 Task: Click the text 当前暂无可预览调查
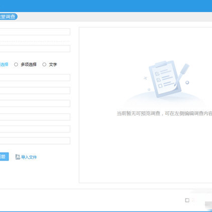click(x=138, y=114)
